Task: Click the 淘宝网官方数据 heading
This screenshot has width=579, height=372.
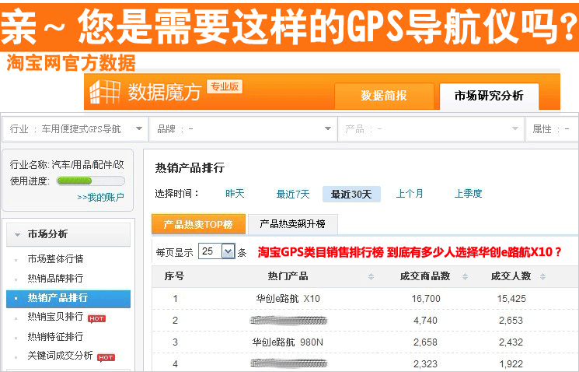Action: point(71,62)
